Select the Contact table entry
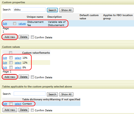Image resolution: width=134 pixels, height=114 pixels. pyautogui.click(x=18, y=104)
